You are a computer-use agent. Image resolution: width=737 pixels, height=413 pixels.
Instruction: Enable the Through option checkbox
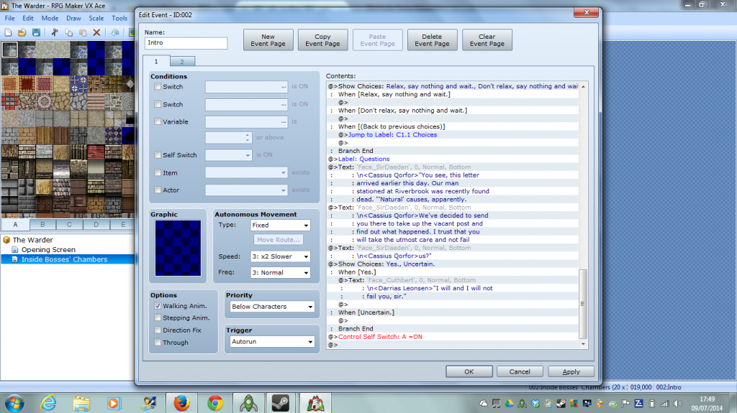(158, 343)
